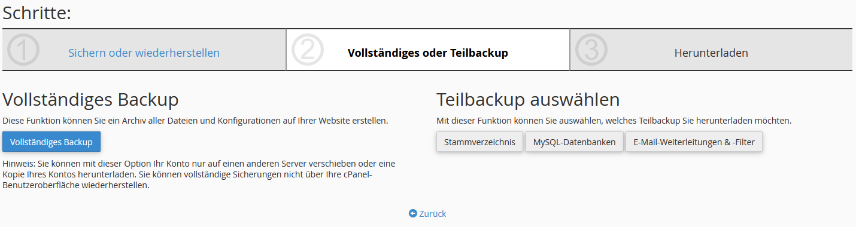Click the large 'Vollständiges Backup' section heading
Screen dimensions: 856x227
tap(91, 99)
